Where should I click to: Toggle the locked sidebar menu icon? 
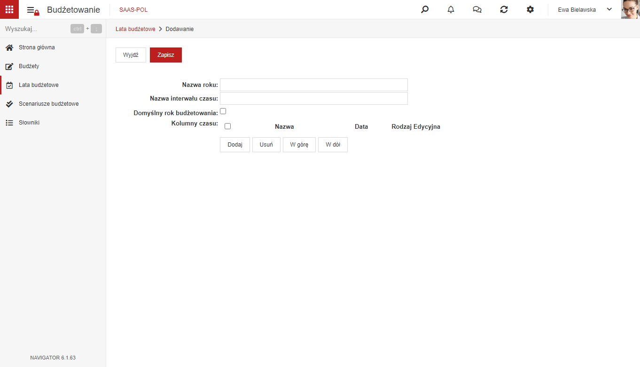[32, 10]
